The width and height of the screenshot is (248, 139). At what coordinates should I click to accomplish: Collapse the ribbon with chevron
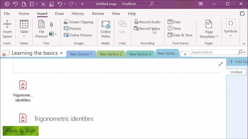tap(244, 44)
